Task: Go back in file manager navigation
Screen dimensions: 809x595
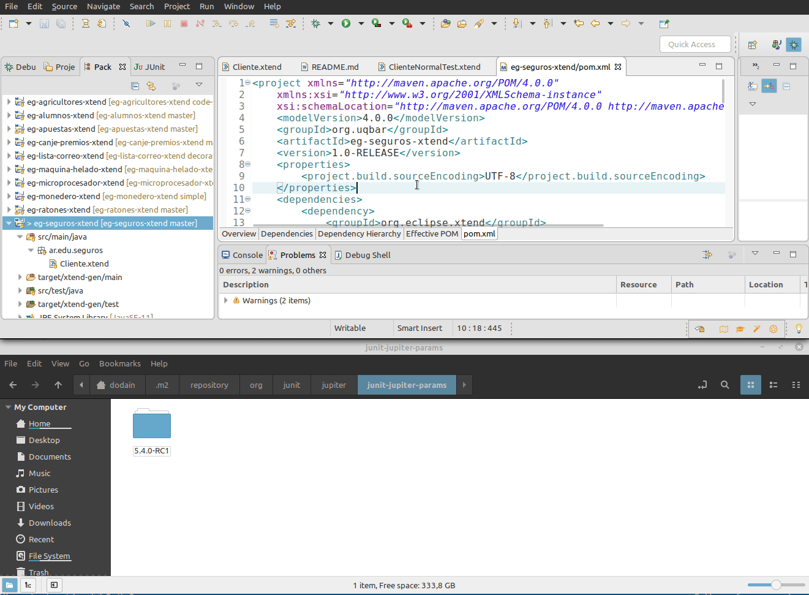Action: [13, 385]
